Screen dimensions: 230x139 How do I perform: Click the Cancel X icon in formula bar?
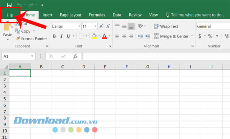[51, 56]
